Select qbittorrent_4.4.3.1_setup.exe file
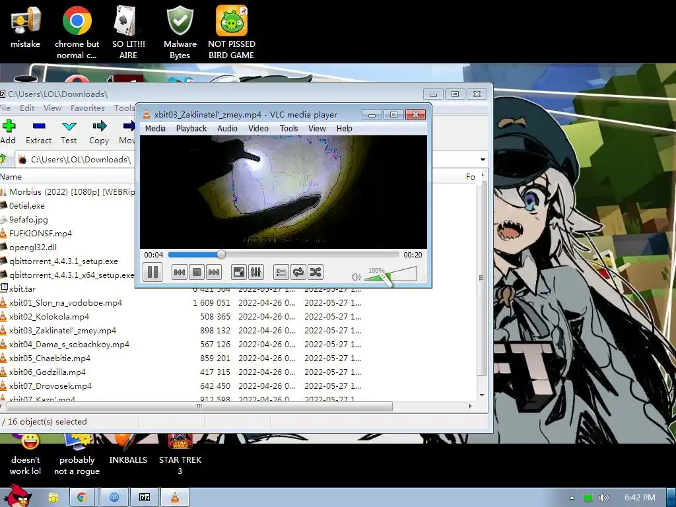The height and width of the screenshot is (507, 676). tap(63, 261)
